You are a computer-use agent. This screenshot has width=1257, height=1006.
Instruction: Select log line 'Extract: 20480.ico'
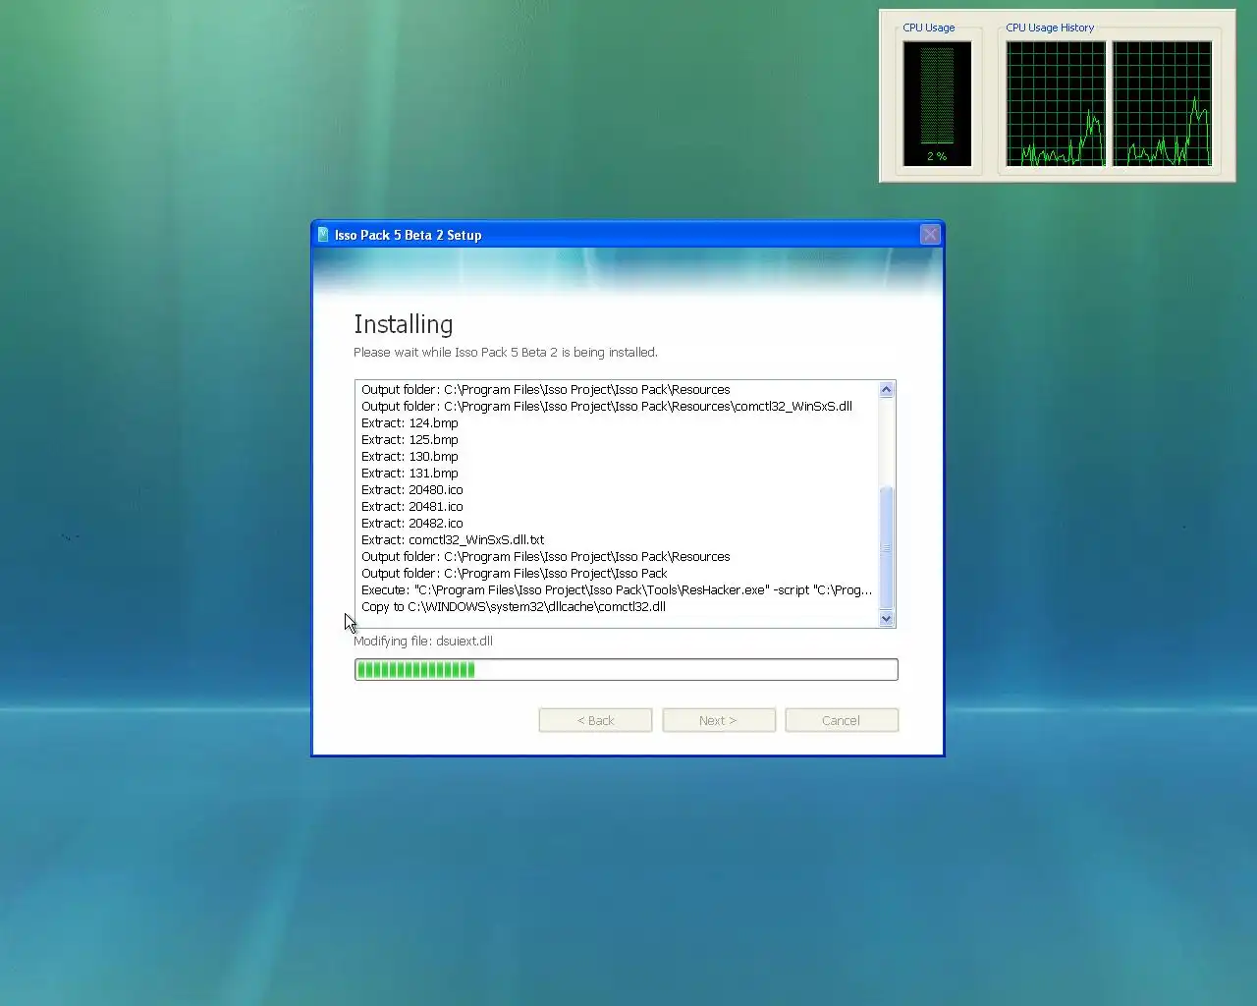click(x=412, y=490)
